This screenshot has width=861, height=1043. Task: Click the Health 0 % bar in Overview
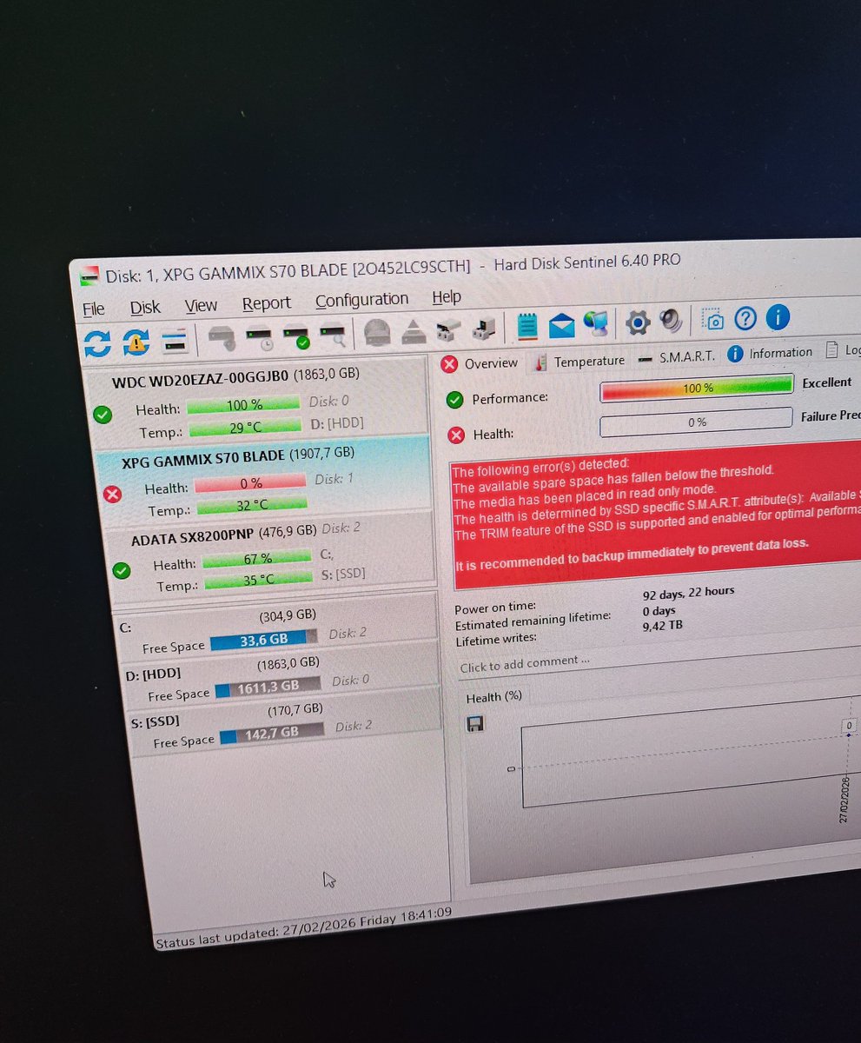(x=697, y=422)
